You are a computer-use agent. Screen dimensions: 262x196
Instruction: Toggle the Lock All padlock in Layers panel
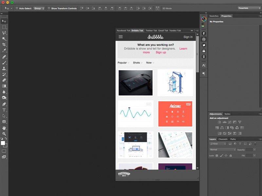tap(232, 155)
